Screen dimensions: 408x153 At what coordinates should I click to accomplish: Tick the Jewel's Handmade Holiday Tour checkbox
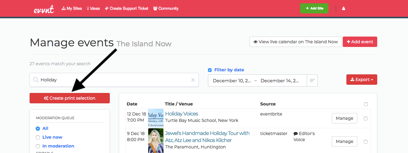(x=366, y=142)
